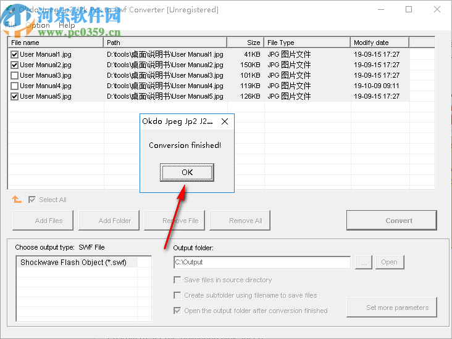Click the Remove File button

click(x=174, y=221)
